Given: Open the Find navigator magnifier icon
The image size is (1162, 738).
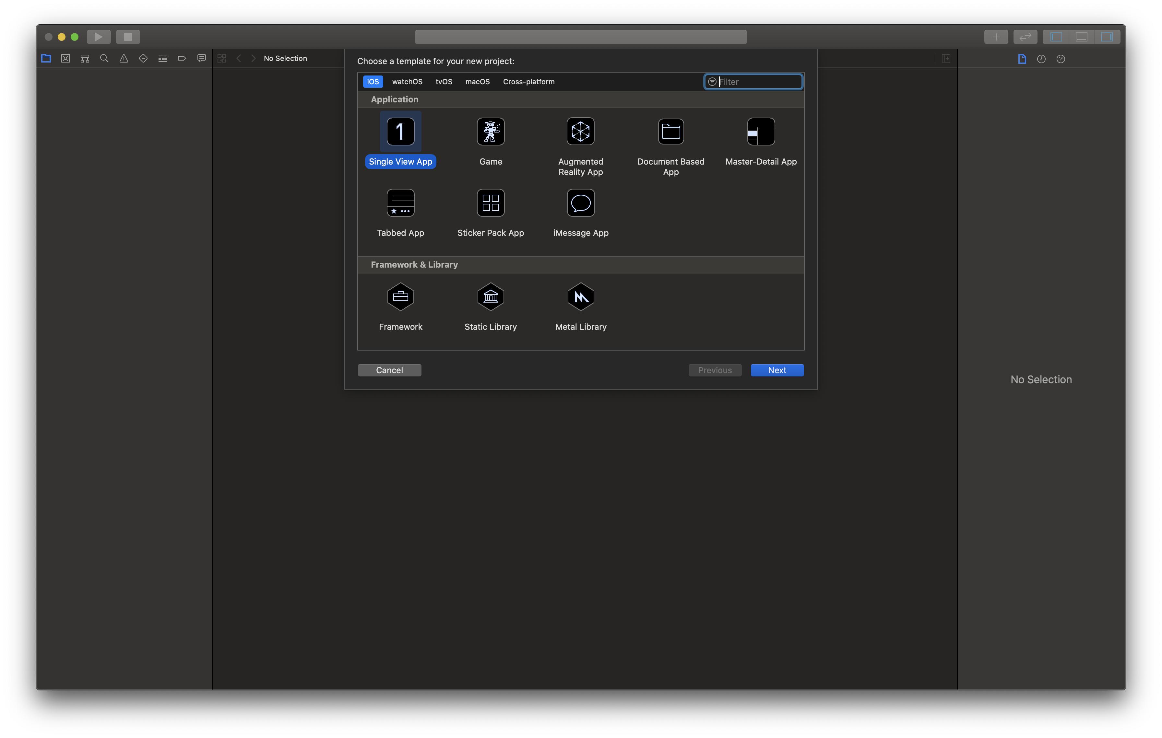Looking at the screenshot, I should [x=104, y=58].
